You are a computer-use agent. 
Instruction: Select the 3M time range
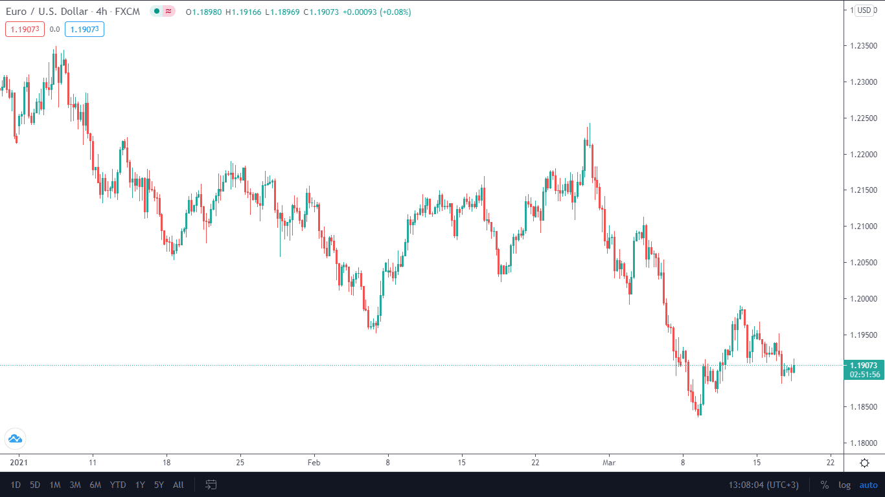75,485
